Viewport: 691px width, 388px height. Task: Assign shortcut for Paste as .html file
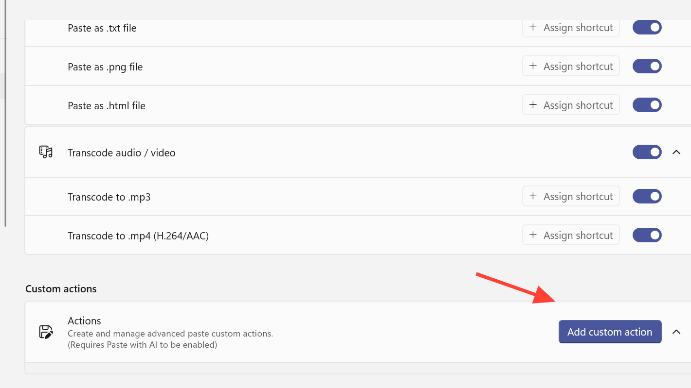click(x=571, y=105)
